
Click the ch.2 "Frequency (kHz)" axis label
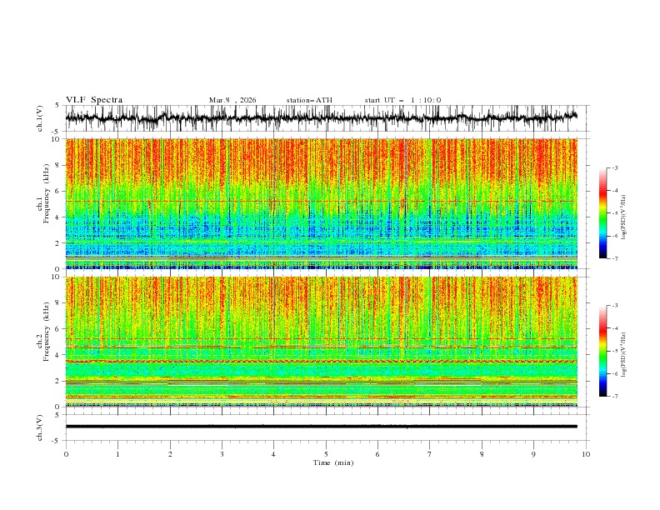tap(46, 332)
